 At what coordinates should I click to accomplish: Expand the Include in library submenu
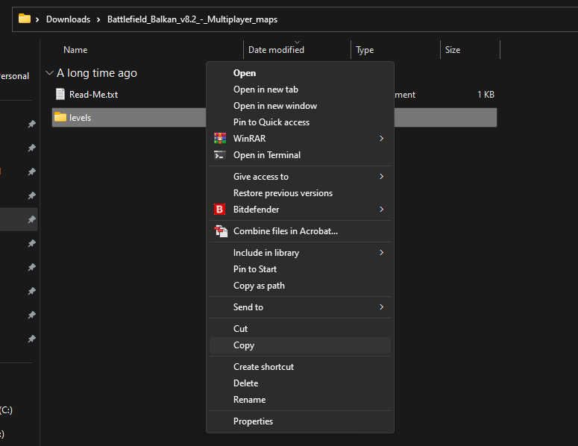pyautogui.click(x=381, y=253)
